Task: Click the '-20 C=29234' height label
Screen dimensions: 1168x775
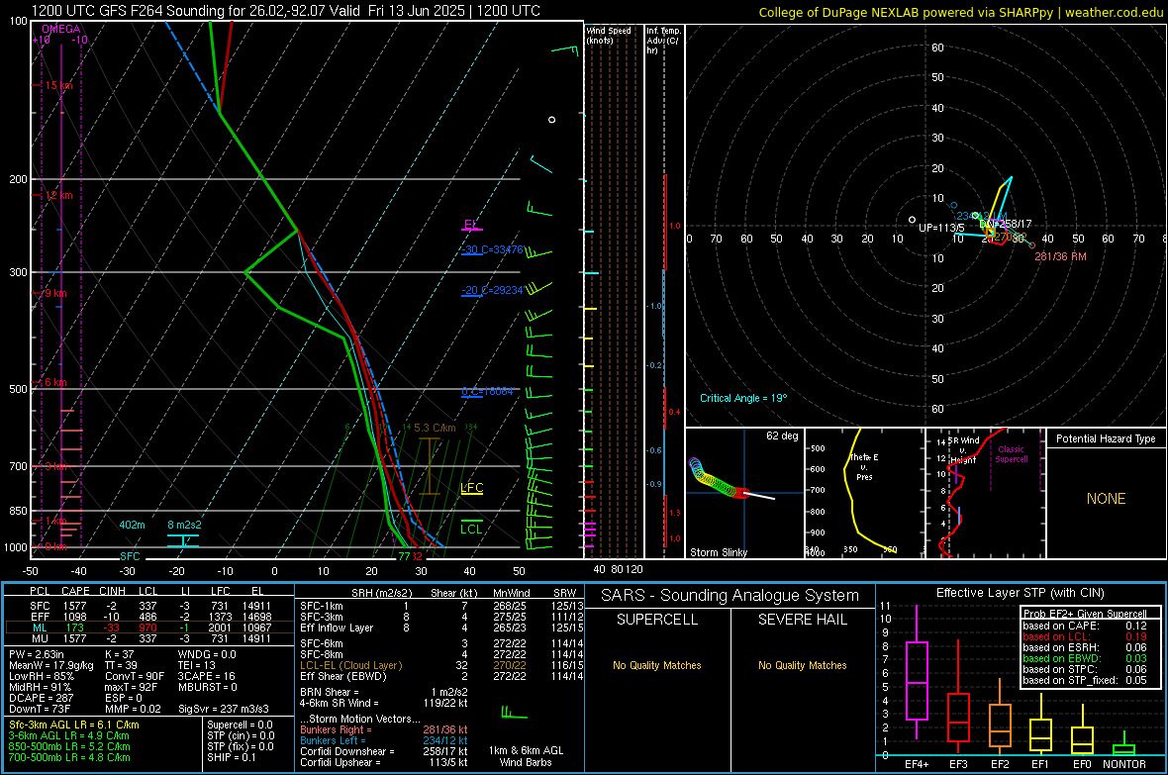Action: (x=492, y=290)
